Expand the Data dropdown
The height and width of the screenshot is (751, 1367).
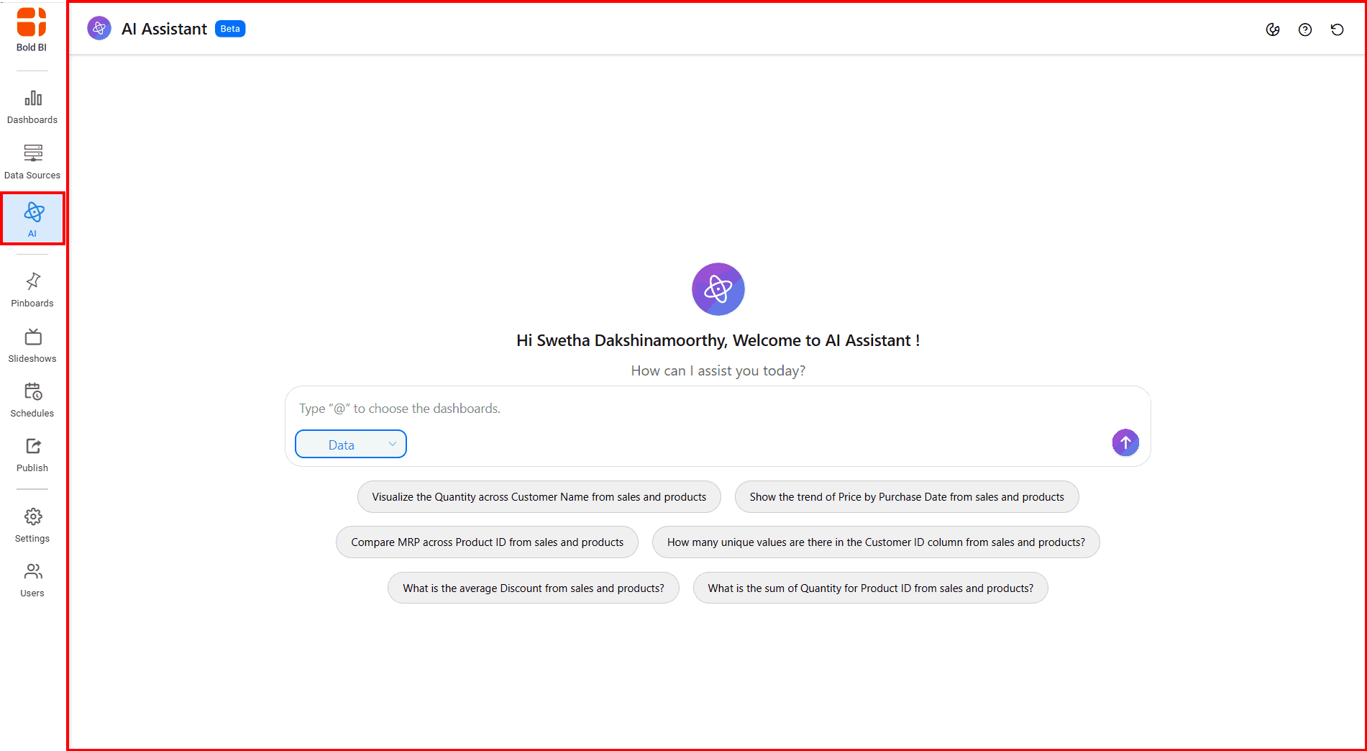point(351,445)
